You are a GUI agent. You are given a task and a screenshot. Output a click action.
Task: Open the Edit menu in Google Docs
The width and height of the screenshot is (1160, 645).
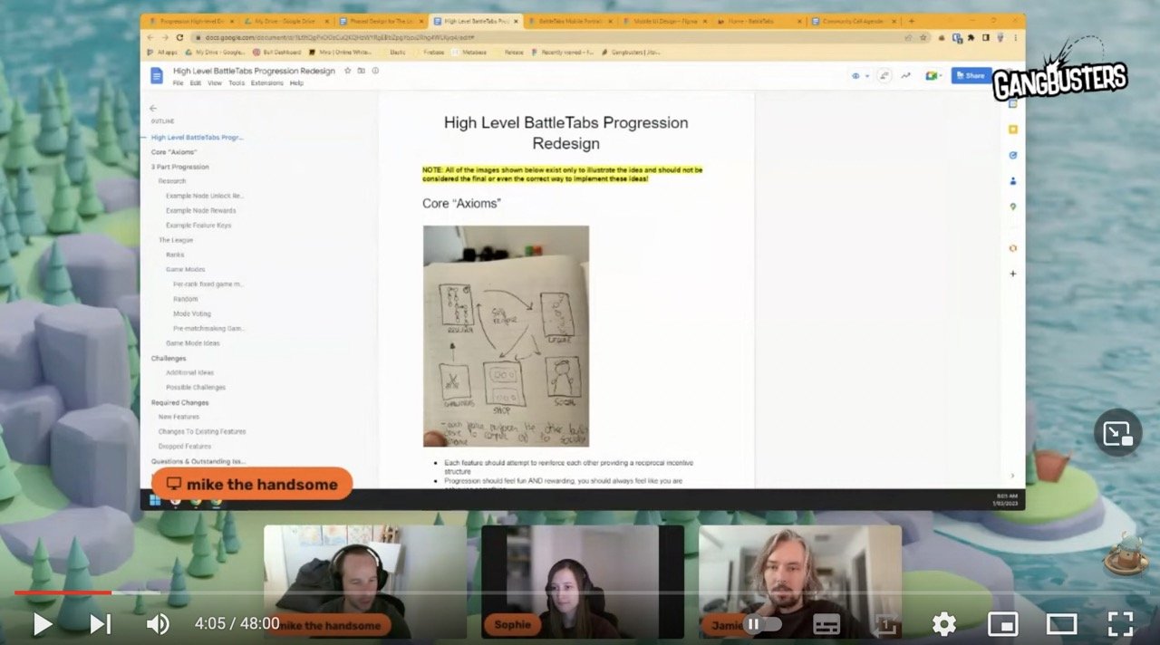[x=196, y=83]
